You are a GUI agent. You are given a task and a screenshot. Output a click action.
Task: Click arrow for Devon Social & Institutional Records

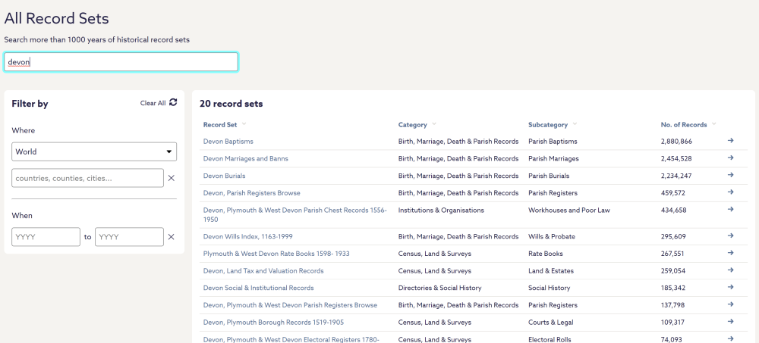(x=730, y=288)
